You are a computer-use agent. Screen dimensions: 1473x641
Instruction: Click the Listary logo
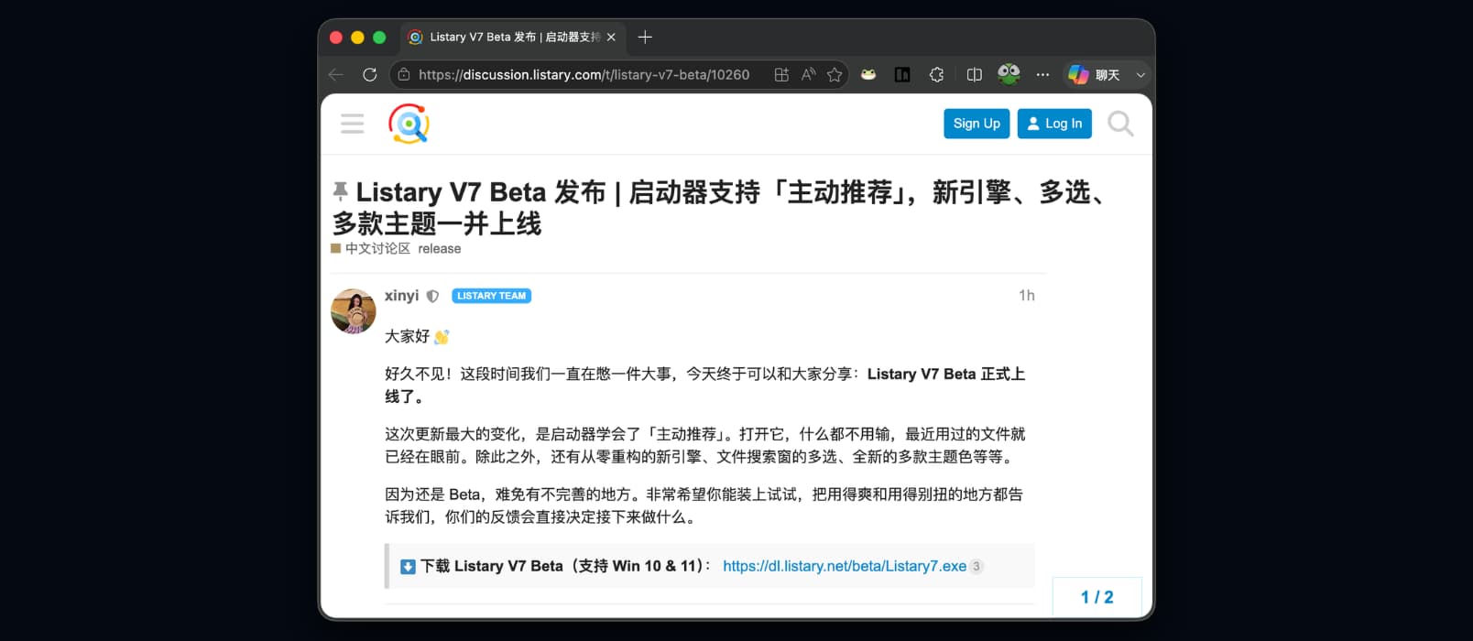[409, 124]
